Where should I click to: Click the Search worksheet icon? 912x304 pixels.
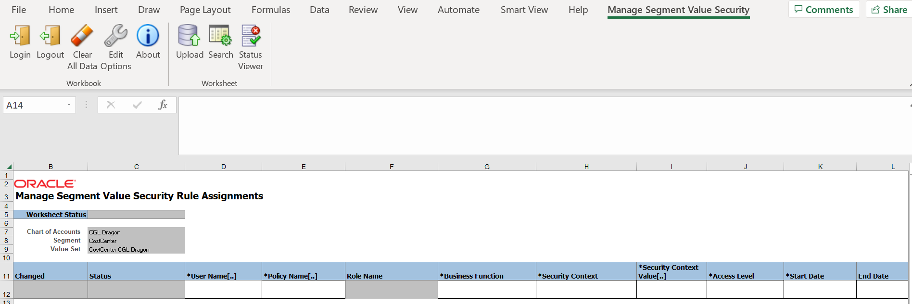220,36
